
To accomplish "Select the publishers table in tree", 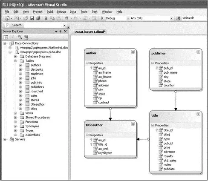I will tap(37, 87).
